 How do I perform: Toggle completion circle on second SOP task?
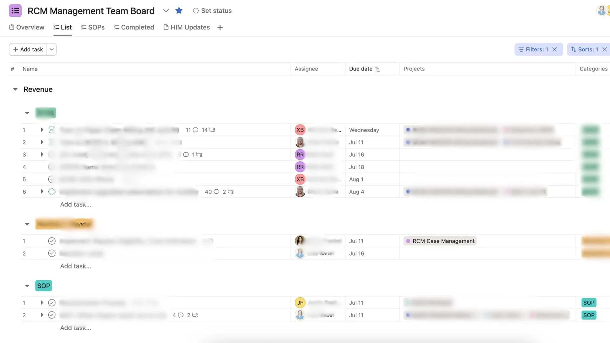[x=52, y=315]
